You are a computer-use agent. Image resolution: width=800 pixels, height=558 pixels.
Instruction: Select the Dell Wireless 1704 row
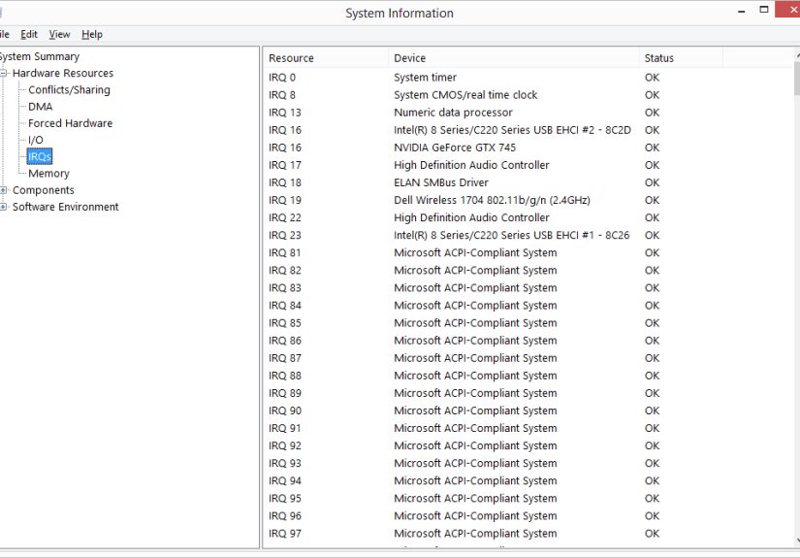(492, 200)
